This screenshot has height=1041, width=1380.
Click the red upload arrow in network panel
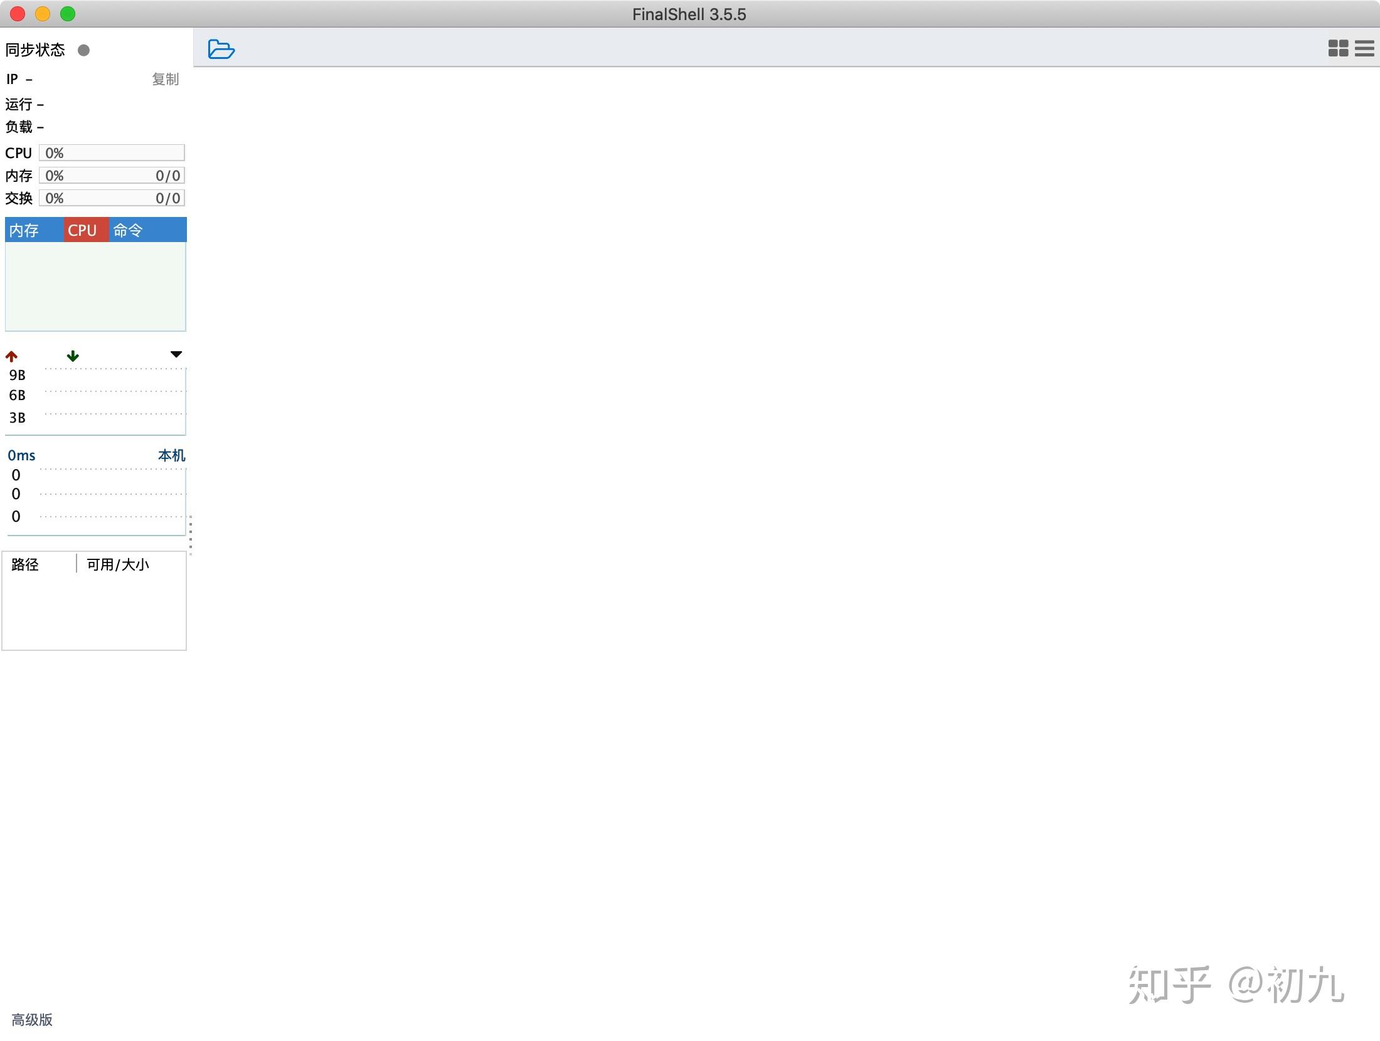coord(11,356)
